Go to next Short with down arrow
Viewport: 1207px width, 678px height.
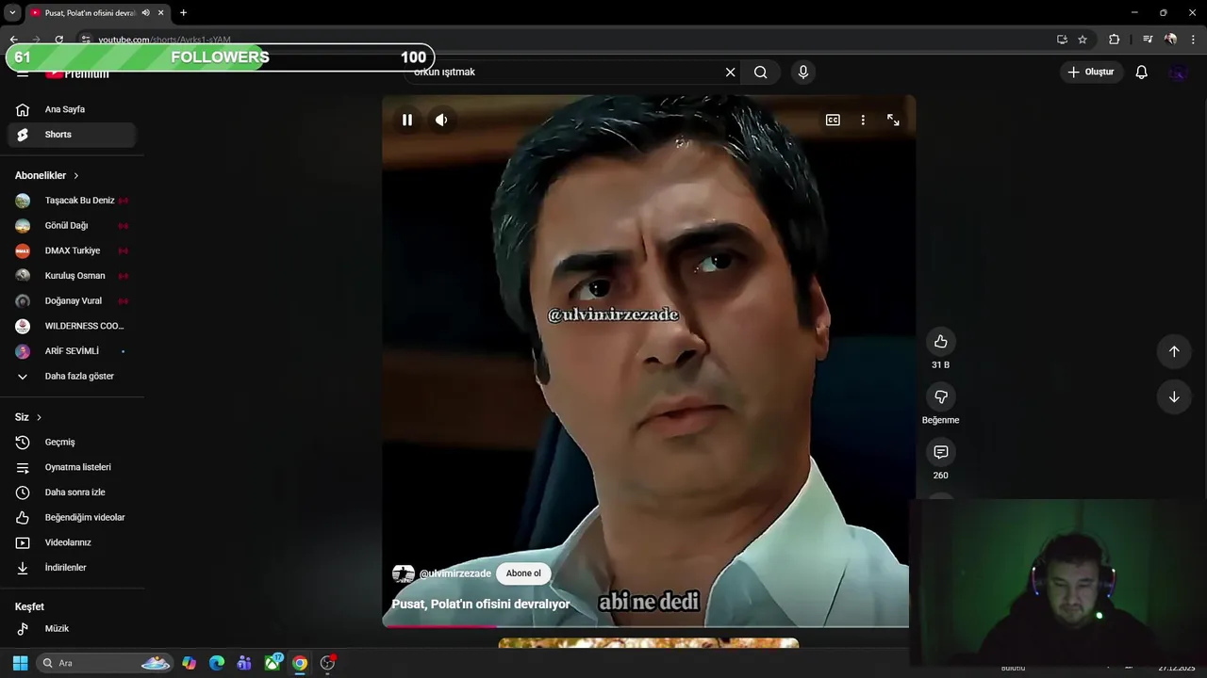[1174, 396]
